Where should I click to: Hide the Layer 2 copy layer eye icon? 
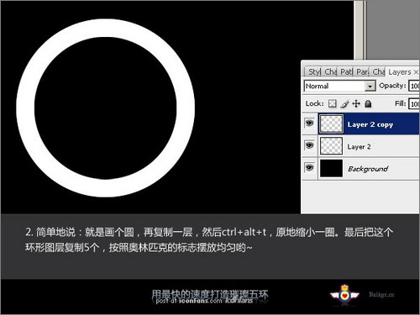pyautogui.click(x=309, y=123)
